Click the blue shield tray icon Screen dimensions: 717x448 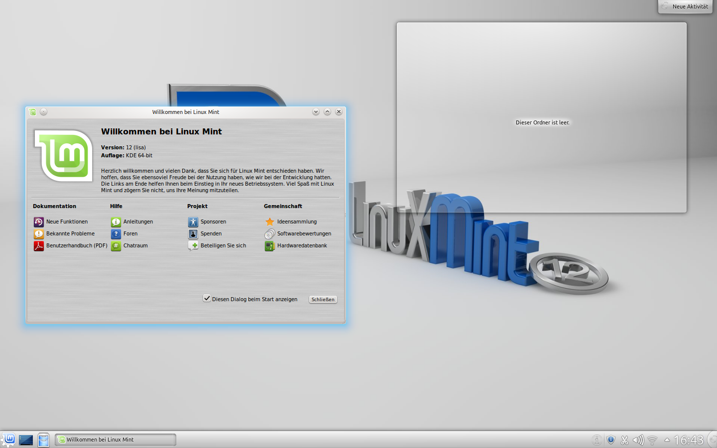click(x=611, y=440)
